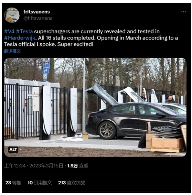This screenshot has width=192, height=195.
Task: View the 1.9万 查看 view count
Action: click(77, 166)
